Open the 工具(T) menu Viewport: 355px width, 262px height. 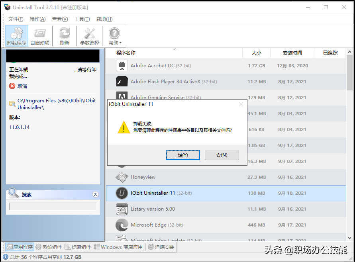pyautogui.click(x=82, y=19)
